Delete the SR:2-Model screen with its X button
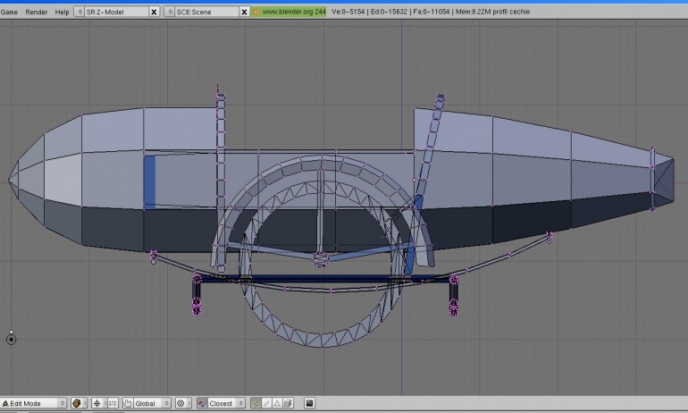The image size is (688, 413). point(154,12)
